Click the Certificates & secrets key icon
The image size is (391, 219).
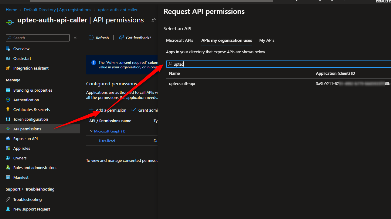[8, 109]
